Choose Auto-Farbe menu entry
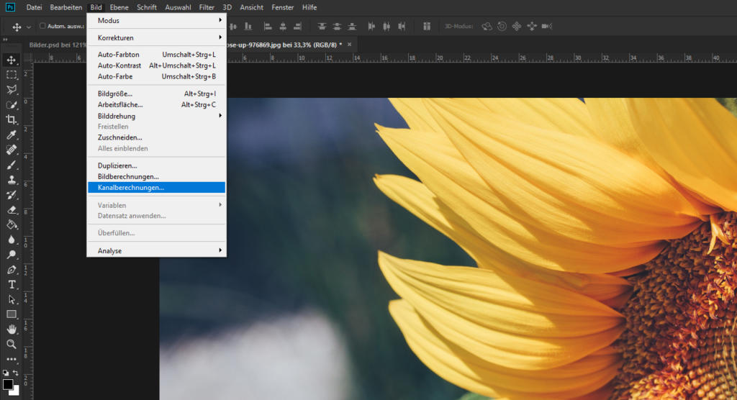This screenshot has width=737, height=400. point(156,76)
